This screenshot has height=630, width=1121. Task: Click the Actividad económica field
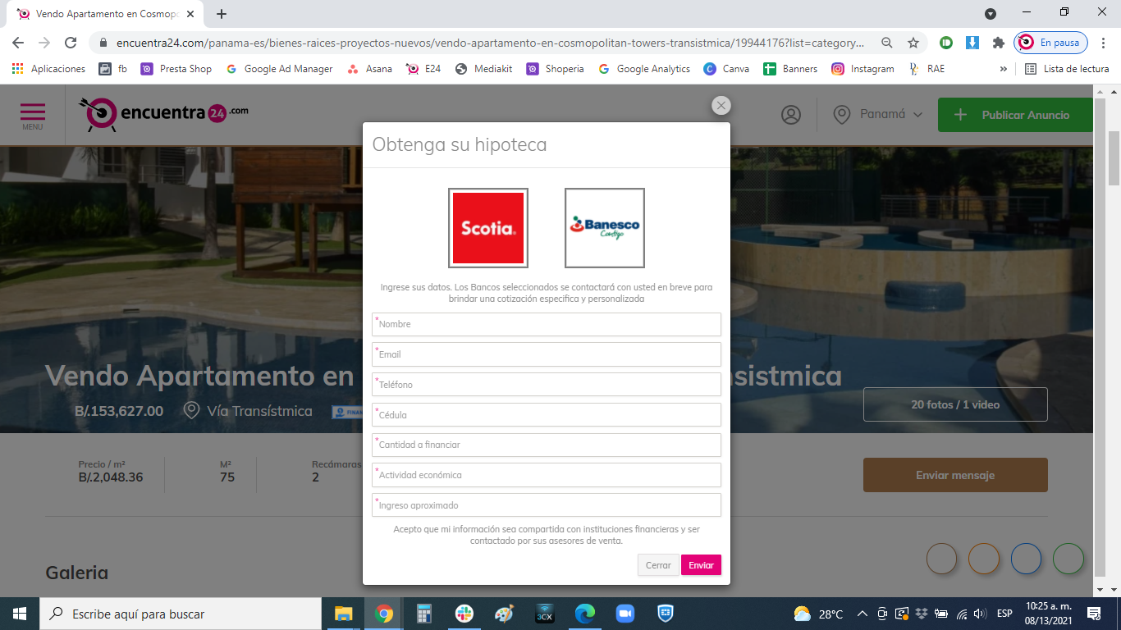click(x=547, y=475)
